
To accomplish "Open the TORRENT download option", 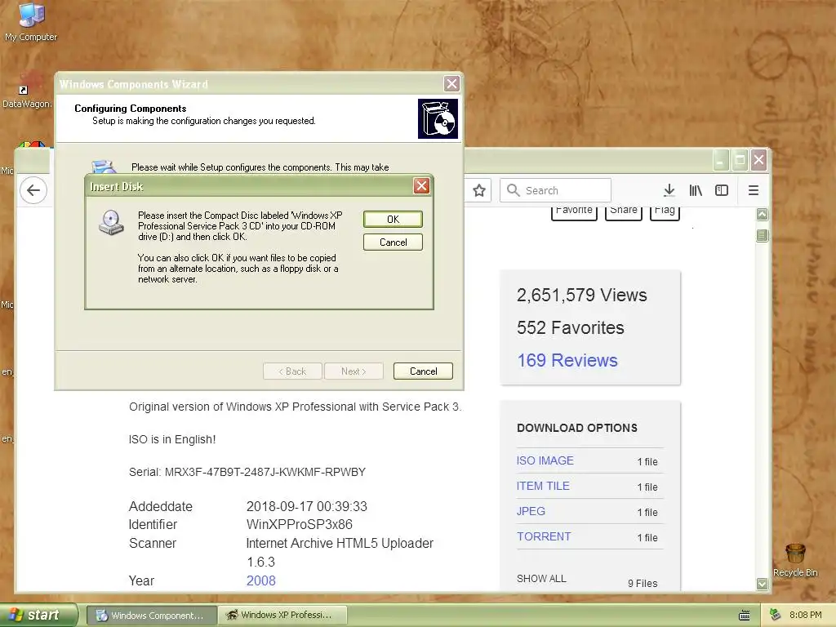I will pyautogui.click(x=543, y=536).
